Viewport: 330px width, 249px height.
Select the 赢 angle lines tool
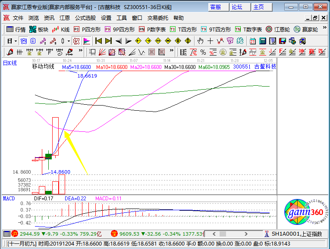pos(312,52)
